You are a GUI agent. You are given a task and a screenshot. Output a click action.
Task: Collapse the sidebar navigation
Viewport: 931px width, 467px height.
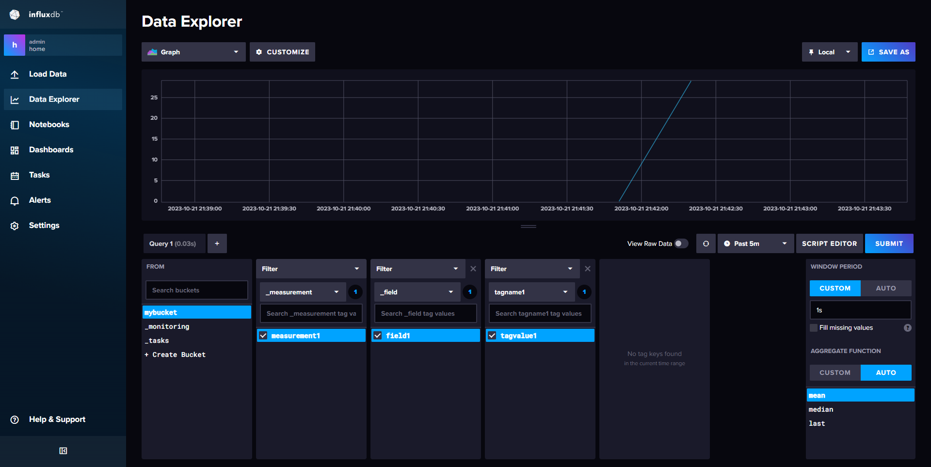[x=63, y=451]
